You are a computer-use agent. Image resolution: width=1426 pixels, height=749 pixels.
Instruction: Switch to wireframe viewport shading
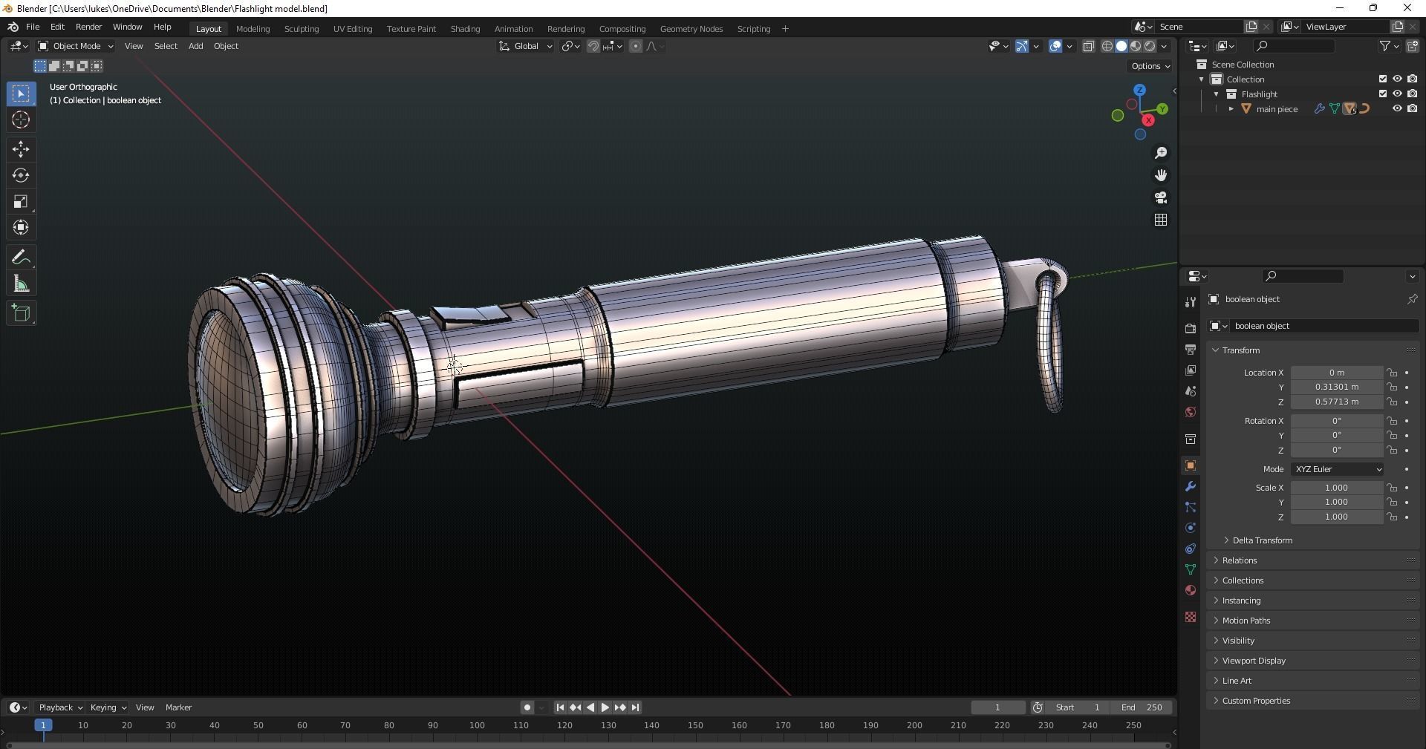click(1107, 46)
